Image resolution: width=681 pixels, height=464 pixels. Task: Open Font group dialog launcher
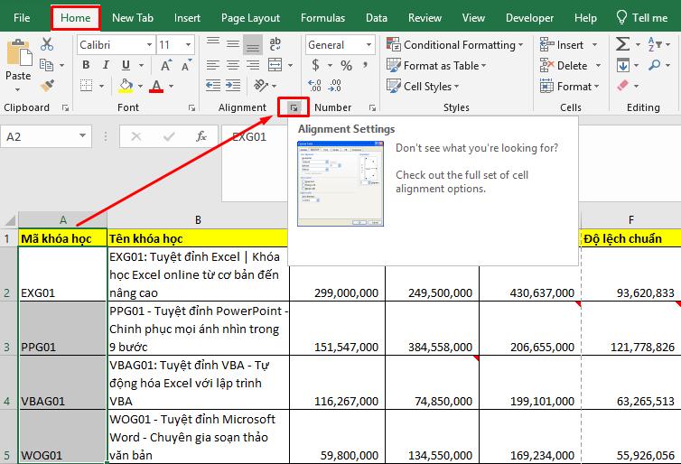tap(191, 107)
